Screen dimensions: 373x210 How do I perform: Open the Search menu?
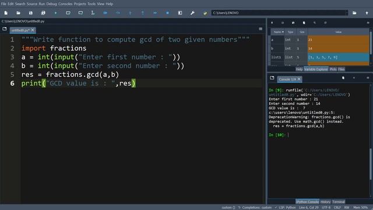click(x=20, y=4)
